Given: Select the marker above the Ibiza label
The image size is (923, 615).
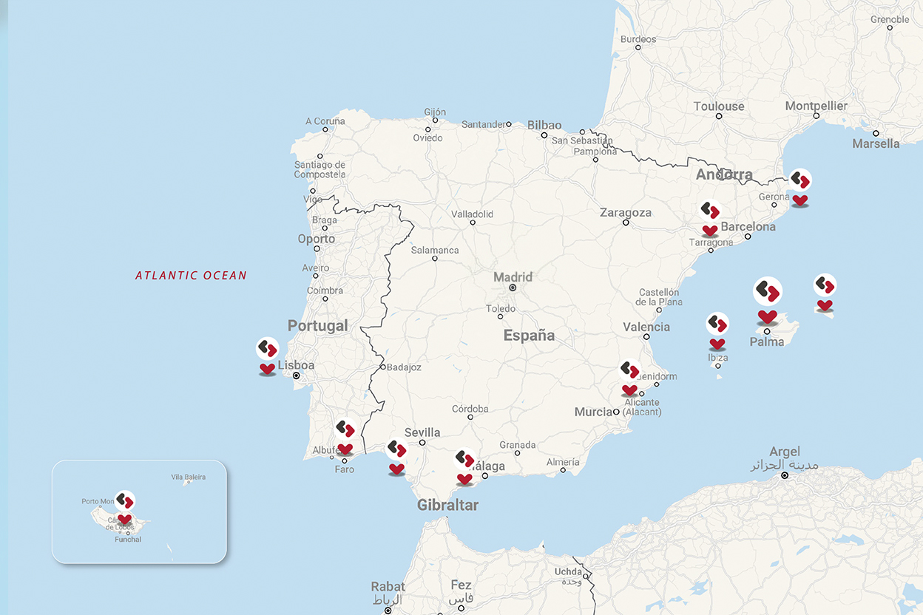Looking at the screenshot, I should coord(716,323).
